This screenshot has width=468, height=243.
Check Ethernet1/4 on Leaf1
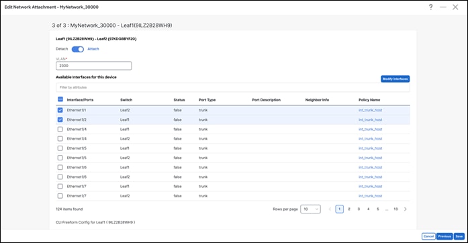(x=60, y=130)
